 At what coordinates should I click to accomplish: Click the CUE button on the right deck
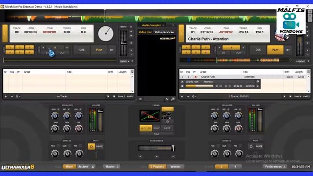(x=258, y=50)
